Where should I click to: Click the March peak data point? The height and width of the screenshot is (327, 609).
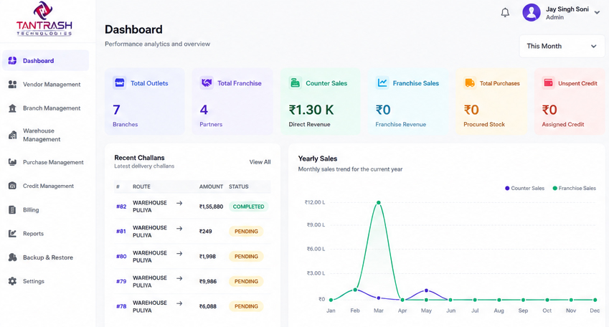(378, 203)
